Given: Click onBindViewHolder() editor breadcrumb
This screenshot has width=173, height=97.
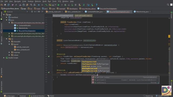Looking at the screenshot, I should (x=83, y=16).
